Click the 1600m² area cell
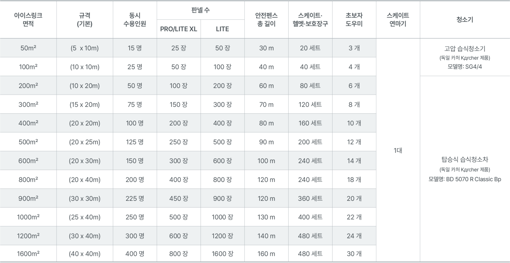This screenshot has width=510, height=263. pos(28,254)
